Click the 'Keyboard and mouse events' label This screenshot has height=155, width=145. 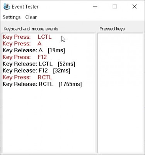pos(31,29)
